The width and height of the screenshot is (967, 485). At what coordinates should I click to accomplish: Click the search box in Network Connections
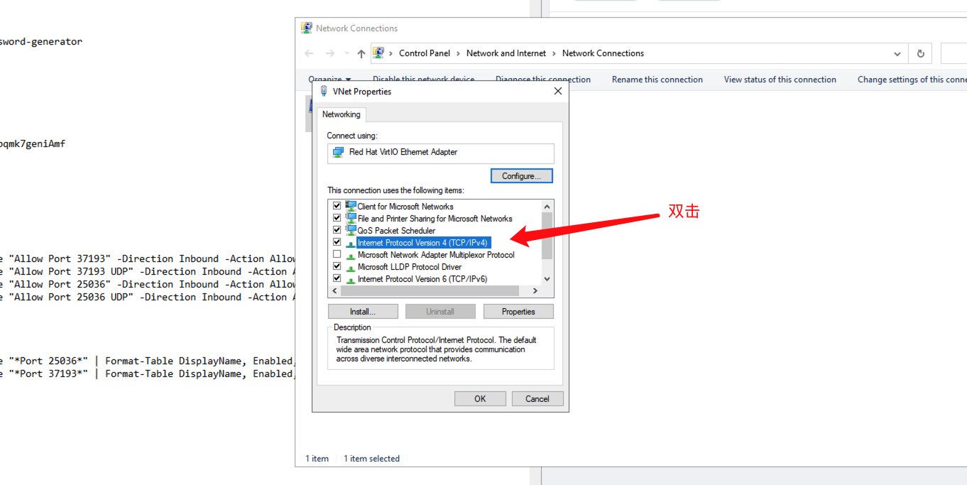click(954, 53)
